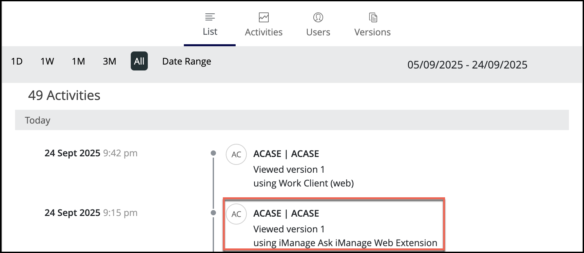This screenshot has height=253, width=584.
Task: Set time filter to 3M
Action: tap(109, 61)
